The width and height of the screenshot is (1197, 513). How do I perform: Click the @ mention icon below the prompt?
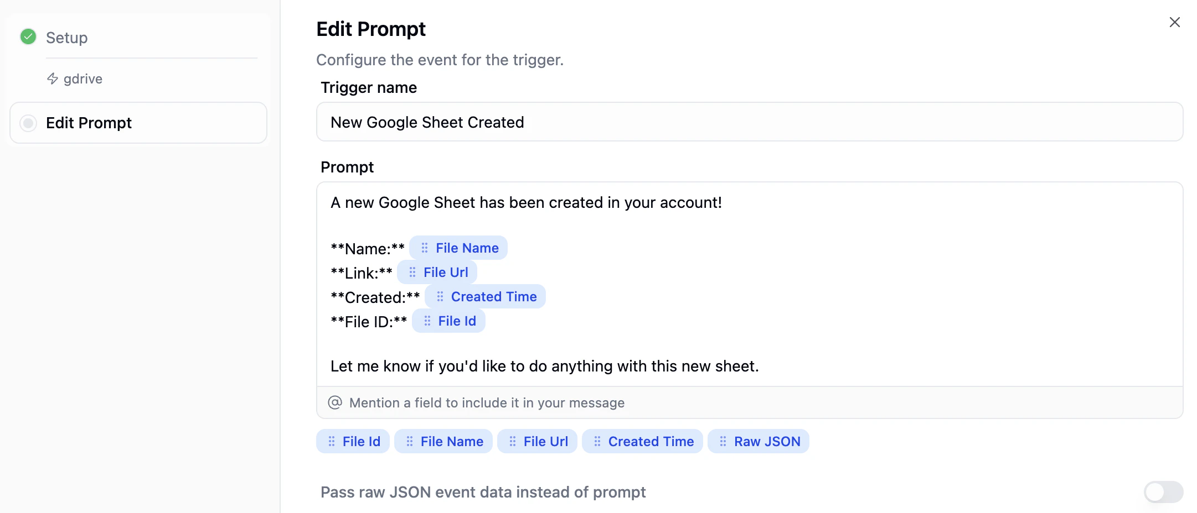335,402
